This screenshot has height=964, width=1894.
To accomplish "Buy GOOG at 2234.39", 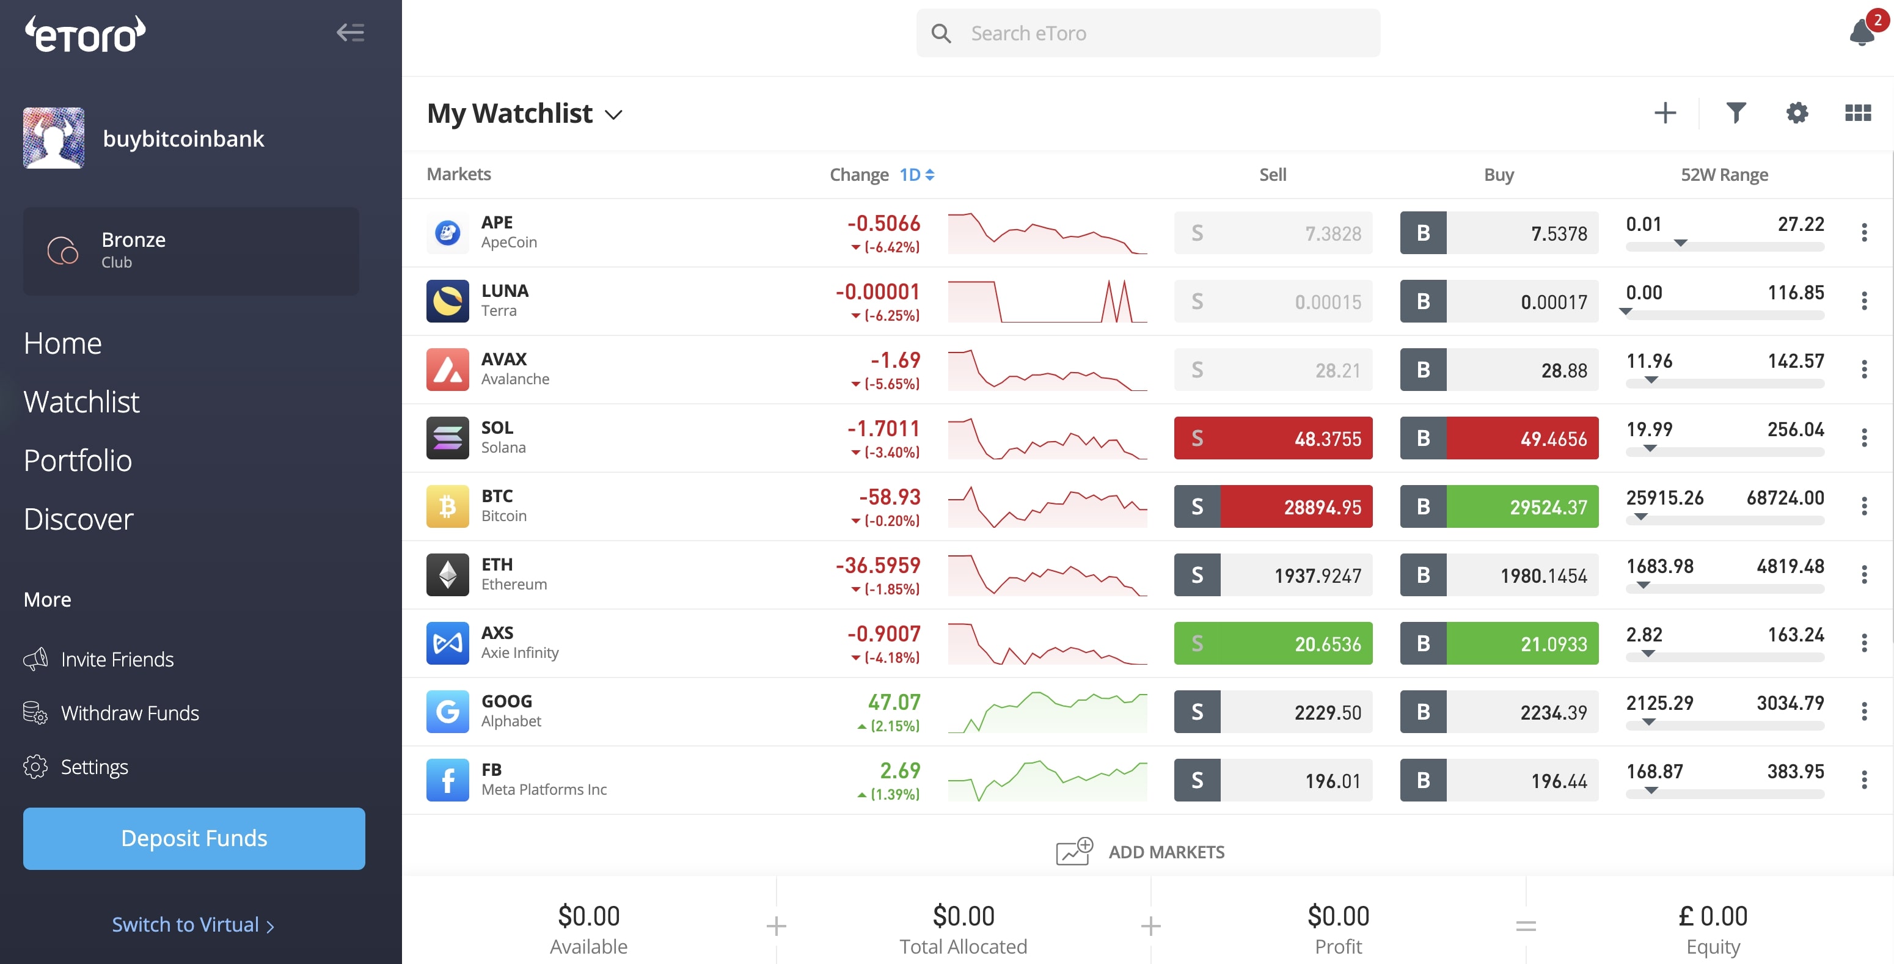I will [1499, 712].
